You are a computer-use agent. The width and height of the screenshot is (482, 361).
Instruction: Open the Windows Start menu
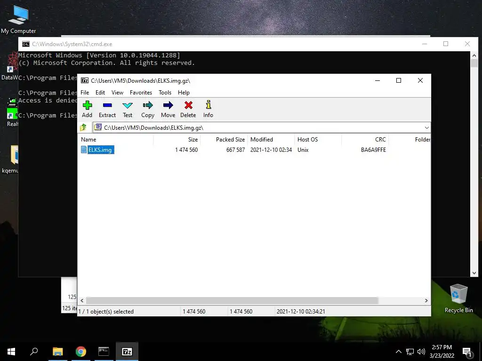tap(11, 352)
